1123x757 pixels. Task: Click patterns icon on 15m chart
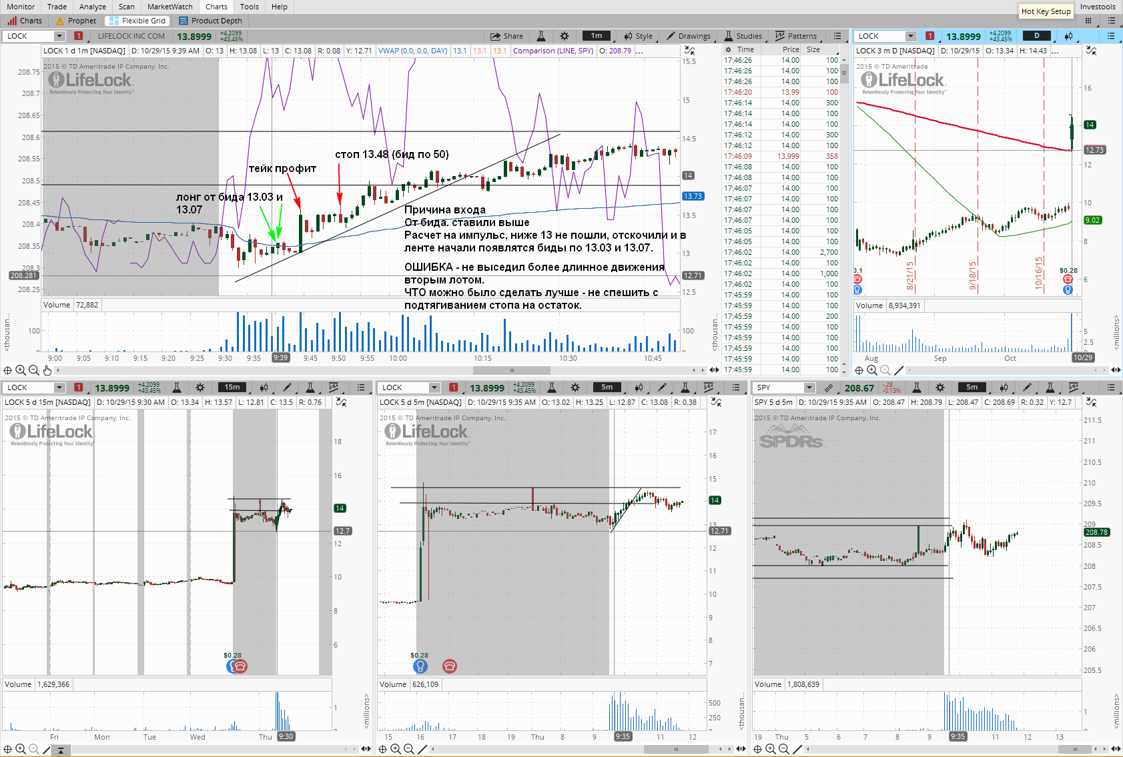334,388
